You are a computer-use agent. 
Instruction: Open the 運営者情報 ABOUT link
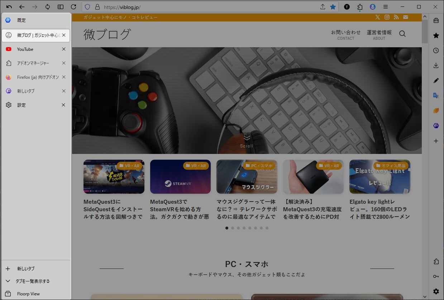[379, 34]
